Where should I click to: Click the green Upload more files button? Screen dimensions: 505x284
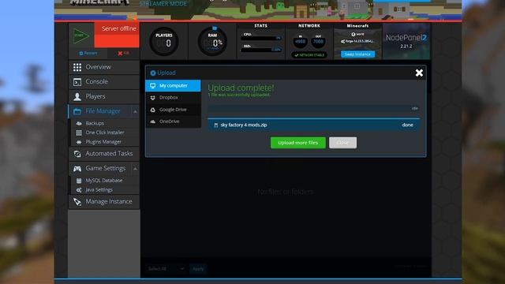pyautogui.click(x=298, y=143)
